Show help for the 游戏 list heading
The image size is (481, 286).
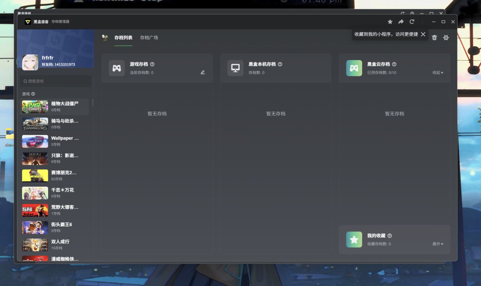(33, 94)
